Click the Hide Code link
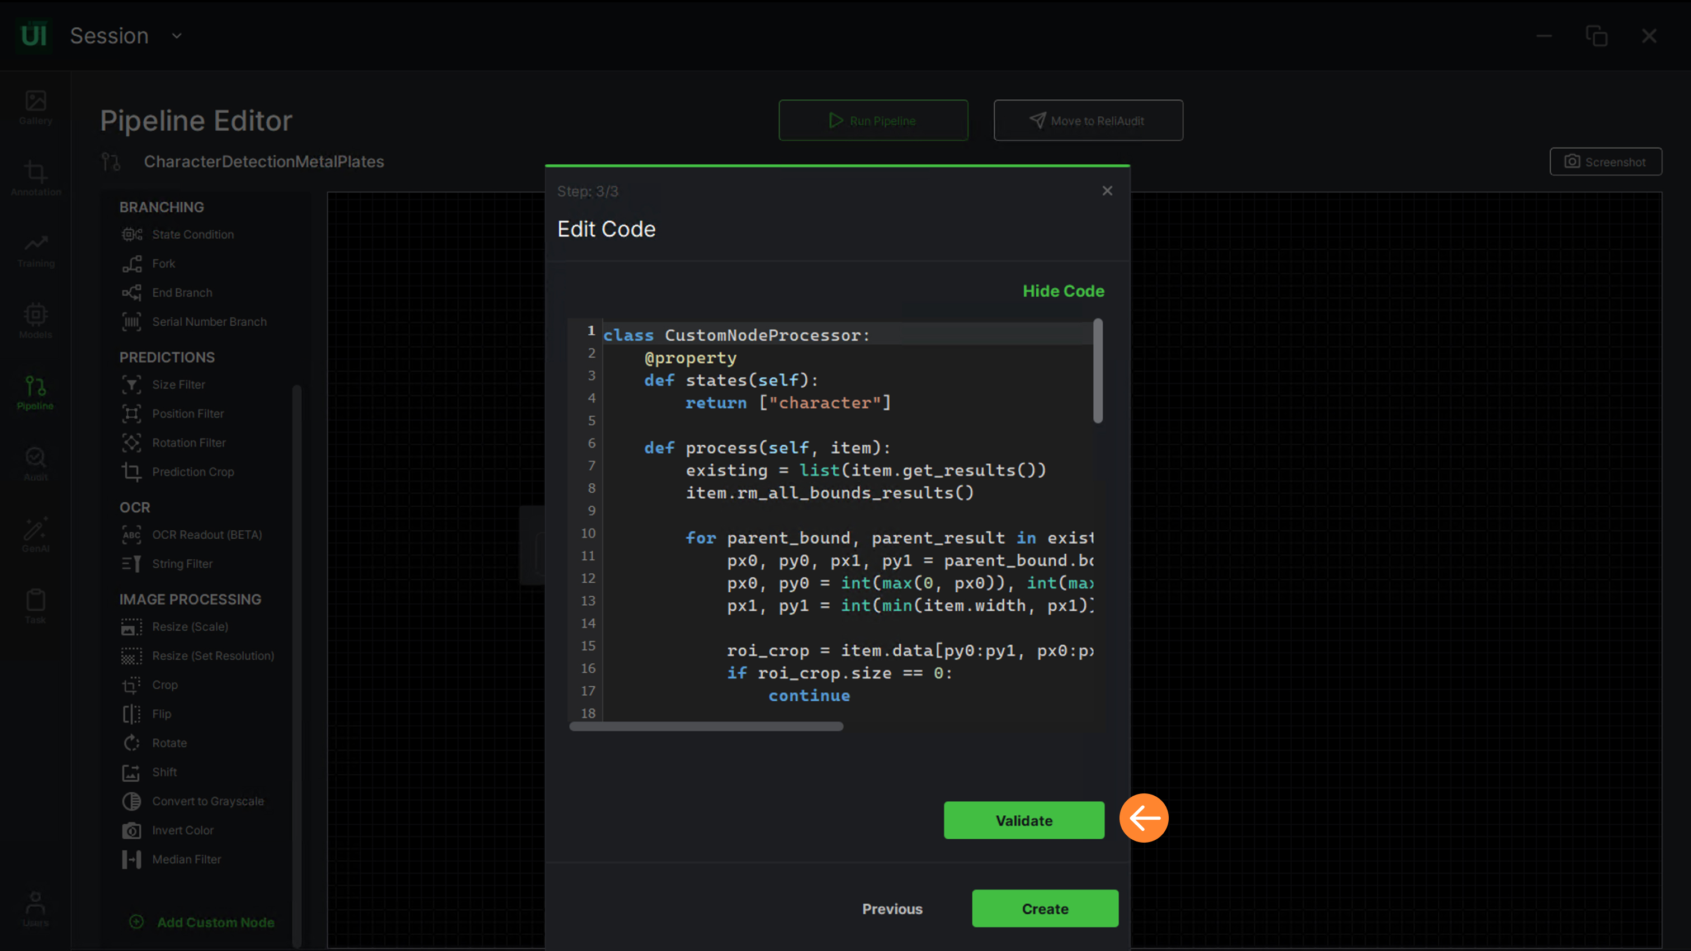 pos(1064,291)
